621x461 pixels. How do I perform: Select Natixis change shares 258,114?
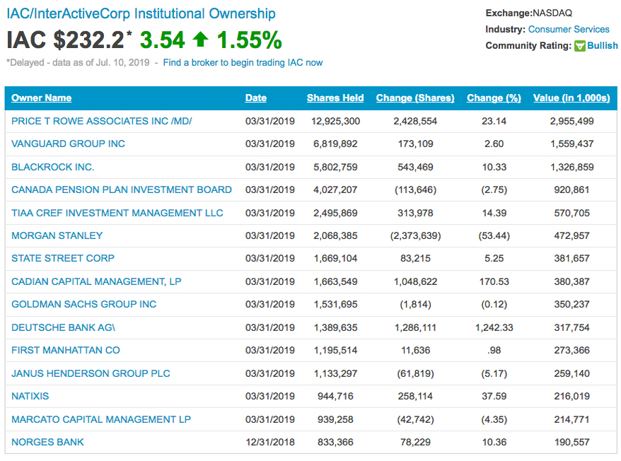point(415,396)
